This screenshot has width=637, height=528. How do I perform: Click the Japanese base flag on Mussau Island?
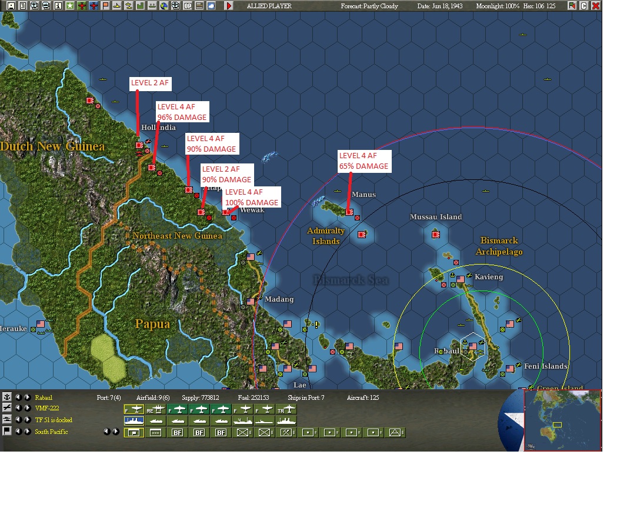[x=435, y=235]
